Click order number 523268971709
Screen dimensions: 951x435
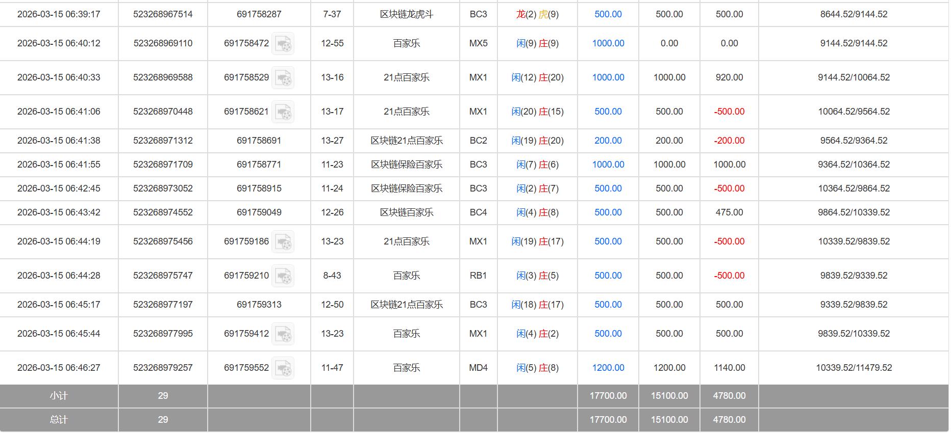pos(163,165)
